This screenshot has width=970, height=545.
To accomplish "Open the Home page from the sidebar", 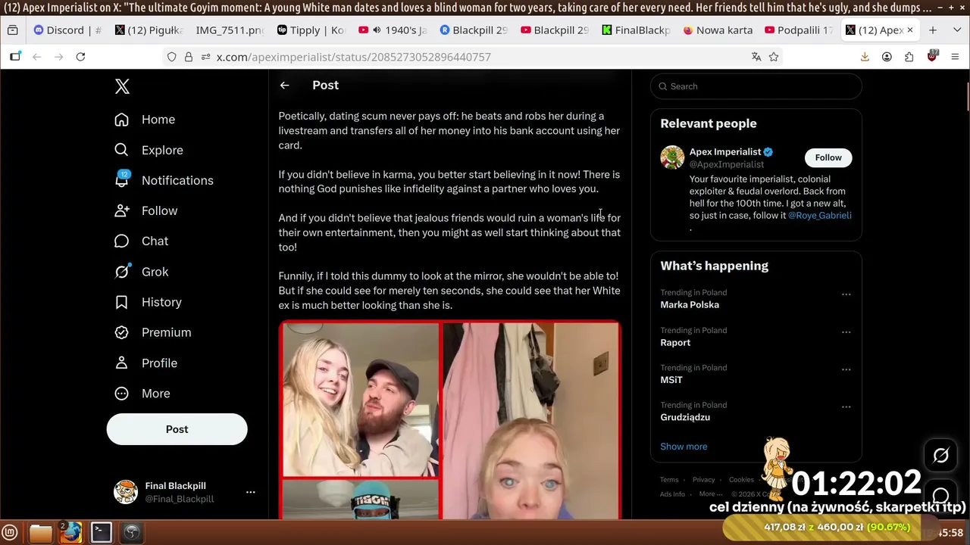I will coord(144,120).
